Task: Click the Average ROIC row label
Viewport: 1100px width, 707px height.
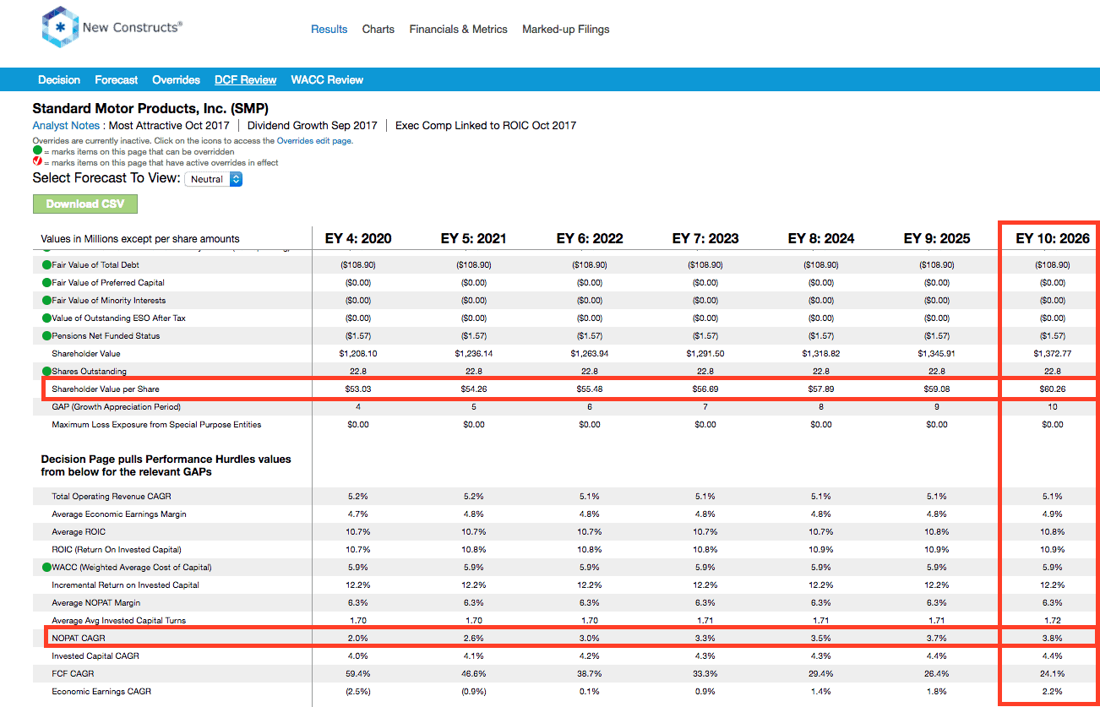Action: coord(79,532)
